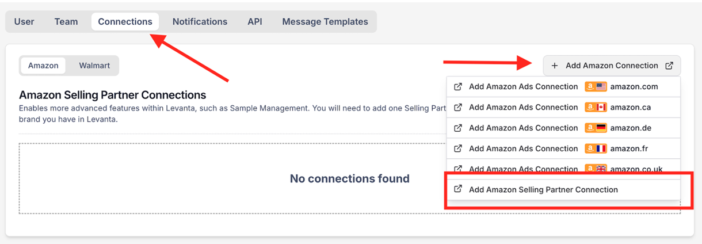Screen dimensions: 702x244
Task: Click external link icon beside Selling Partner Connection
Action: point(458,189)
